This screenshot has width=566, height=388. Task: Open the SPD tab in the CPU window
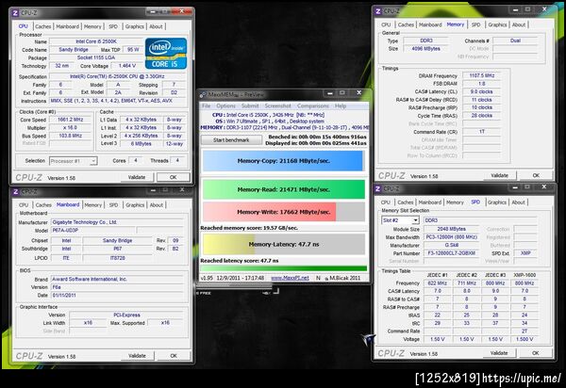coord(113,26)
